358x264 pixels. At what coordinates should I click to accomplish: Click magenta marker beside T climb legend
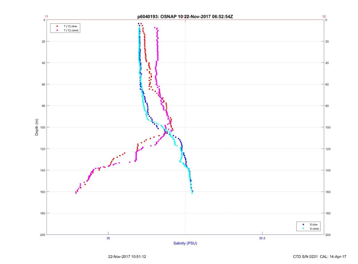click(x=57, y=30)
